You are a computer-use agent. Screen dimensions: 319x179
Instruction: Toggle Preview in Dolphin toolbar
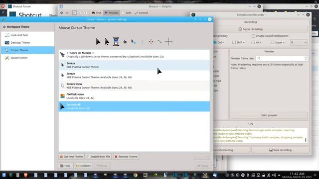tap(111, 13)
